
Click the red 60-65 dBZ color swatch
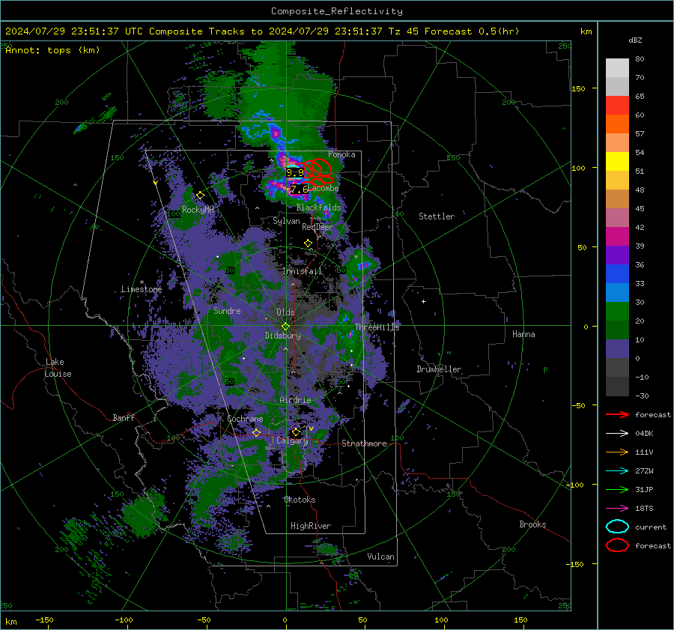[x=617, y=106]
